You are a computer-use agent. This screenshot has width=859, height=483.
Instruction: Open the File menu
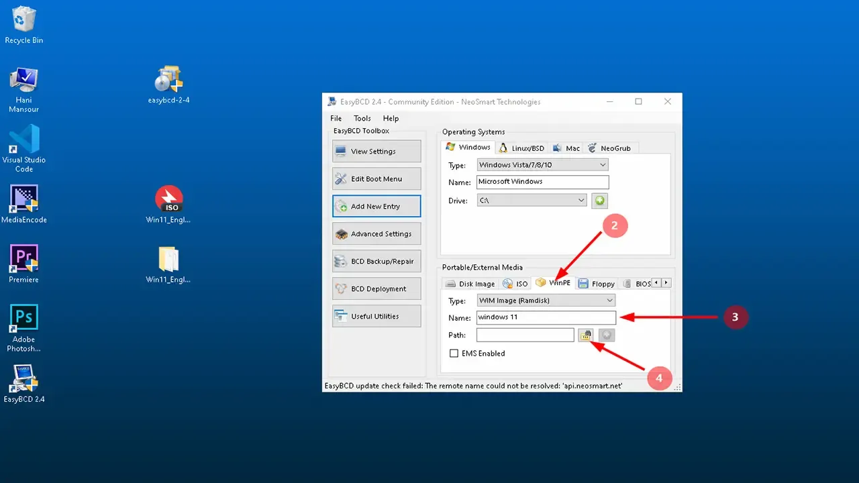[336, 118]
